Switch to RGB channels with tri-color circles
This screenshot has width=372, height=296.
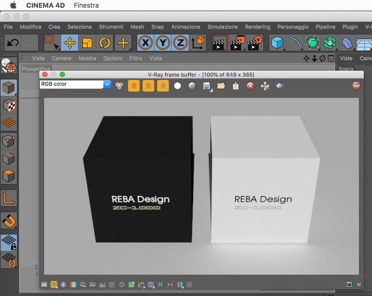pyautogui.click(x=119, y=86)
